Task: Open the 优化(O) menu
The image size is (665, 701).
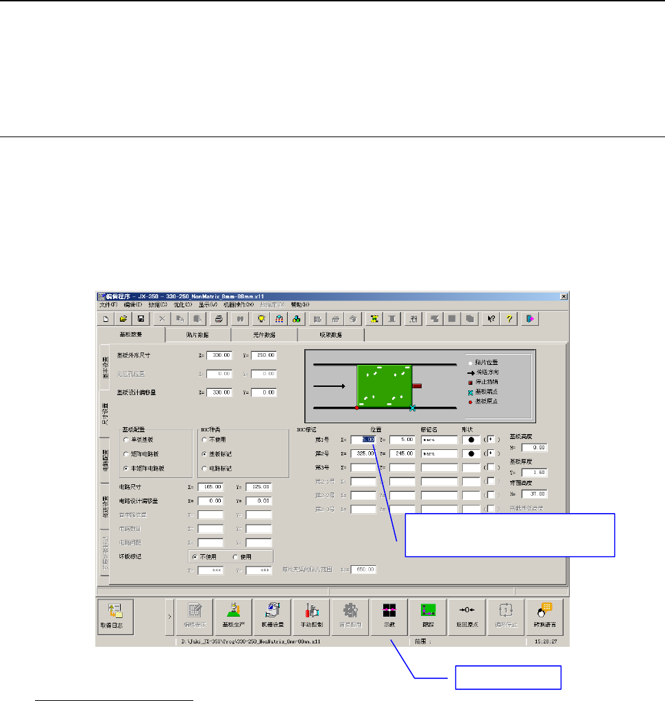Action: coord(183,305)
